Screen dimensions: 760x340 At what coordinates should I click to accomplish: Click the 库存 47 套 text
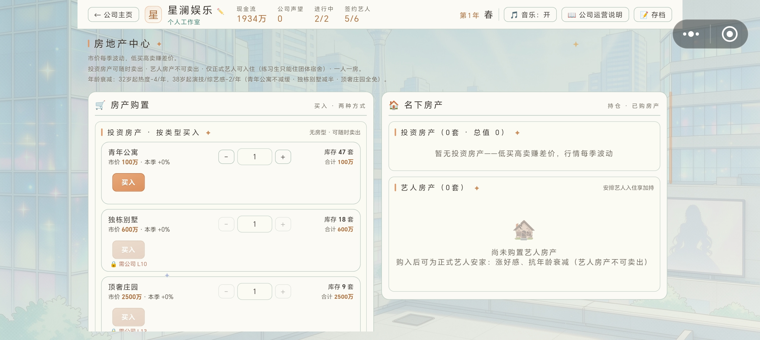pyautogui.click(x=339, y=152)
